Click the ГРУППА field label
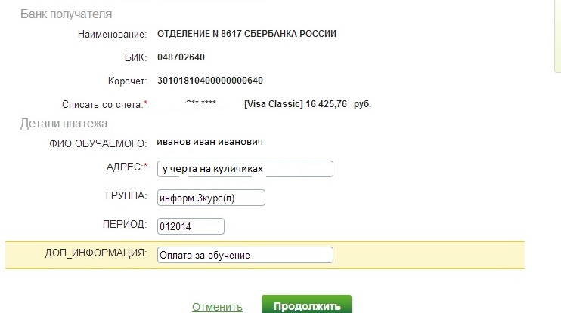The height and width of the screenshot is (313, 561). point(126,195)
